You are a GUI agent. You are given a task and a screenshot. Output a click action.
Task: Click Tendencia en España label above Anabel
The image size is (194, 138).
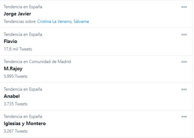pyautogui.click(x=23, y=89)
